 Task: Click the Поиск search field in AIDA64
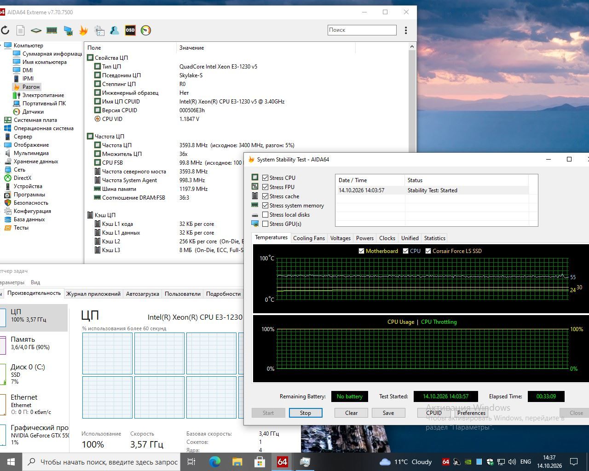(362, 30)
